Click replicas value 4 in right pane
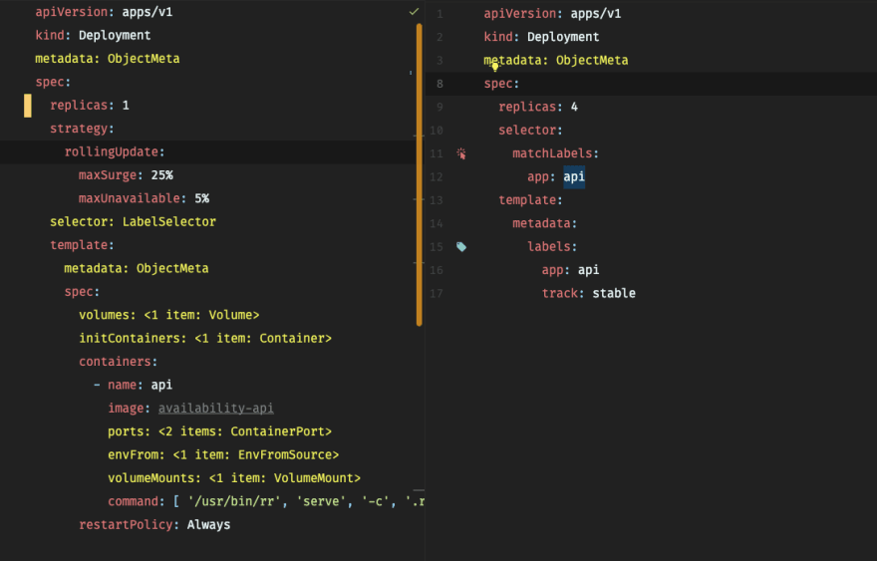877x561 pixels. pos(574,107)
